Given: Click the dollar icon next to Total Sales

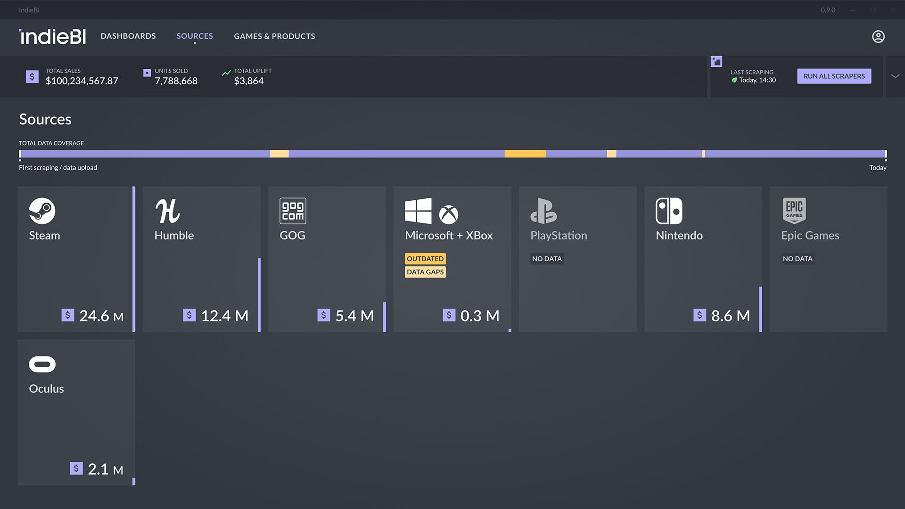Looking at the screenshot, I should (x=32, y=76).
